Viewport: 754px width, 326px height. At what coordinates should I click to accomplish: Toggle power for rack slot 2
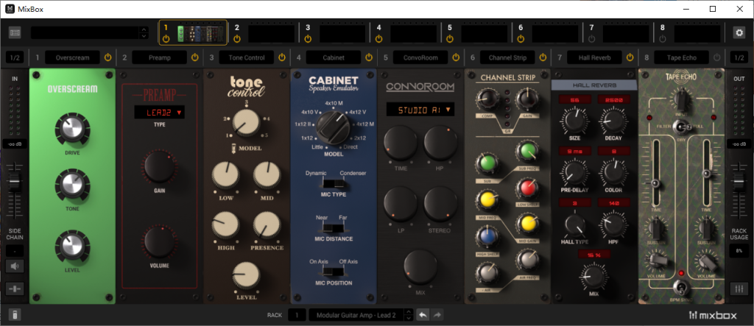(237, 38)
